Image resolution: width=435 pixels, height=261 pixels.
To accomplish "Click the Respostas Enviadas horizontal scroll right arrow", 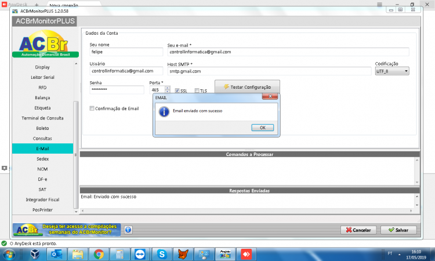I will click(x=411, y=211).
